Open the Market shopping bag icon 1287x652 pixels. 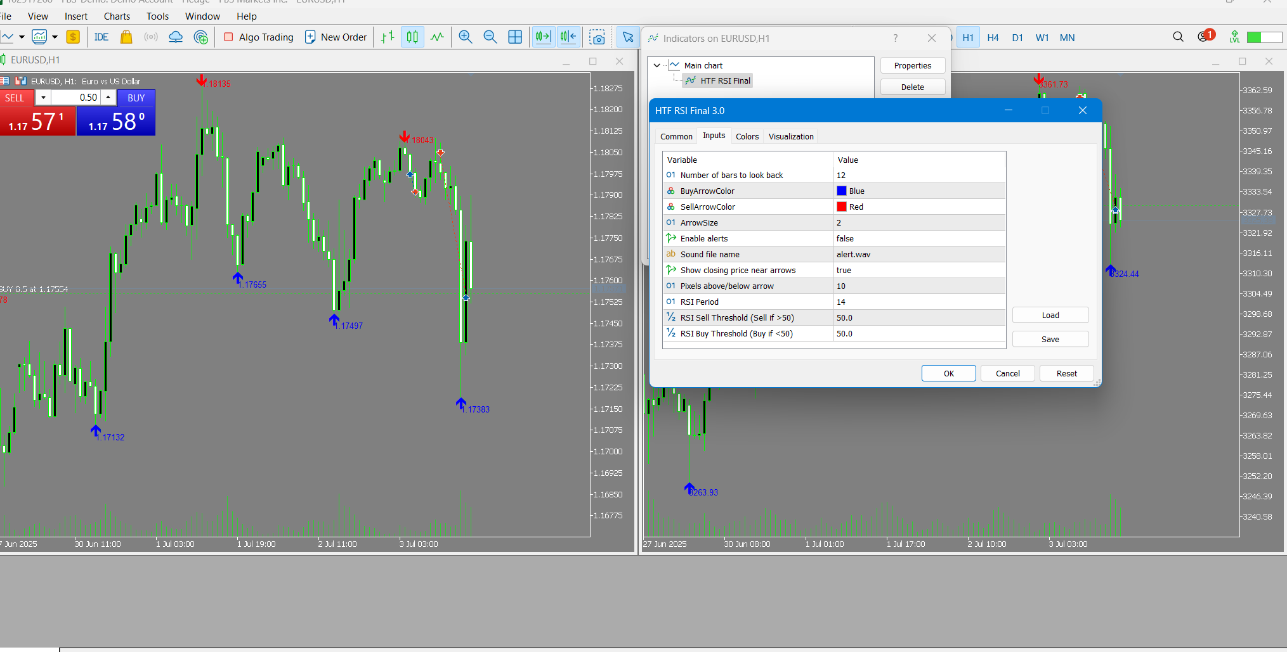pos(126,37)
